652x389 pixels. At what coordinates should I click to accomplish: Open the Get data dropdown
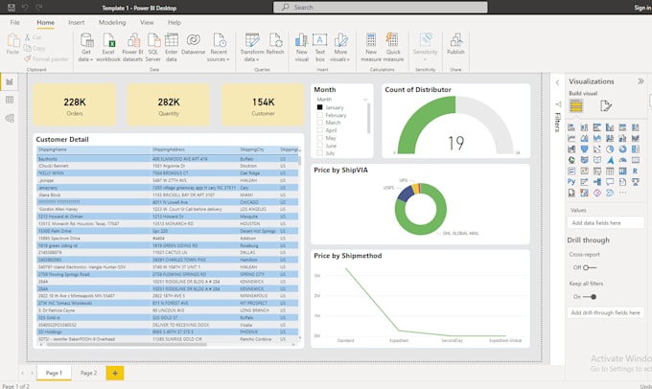(85, 47)
